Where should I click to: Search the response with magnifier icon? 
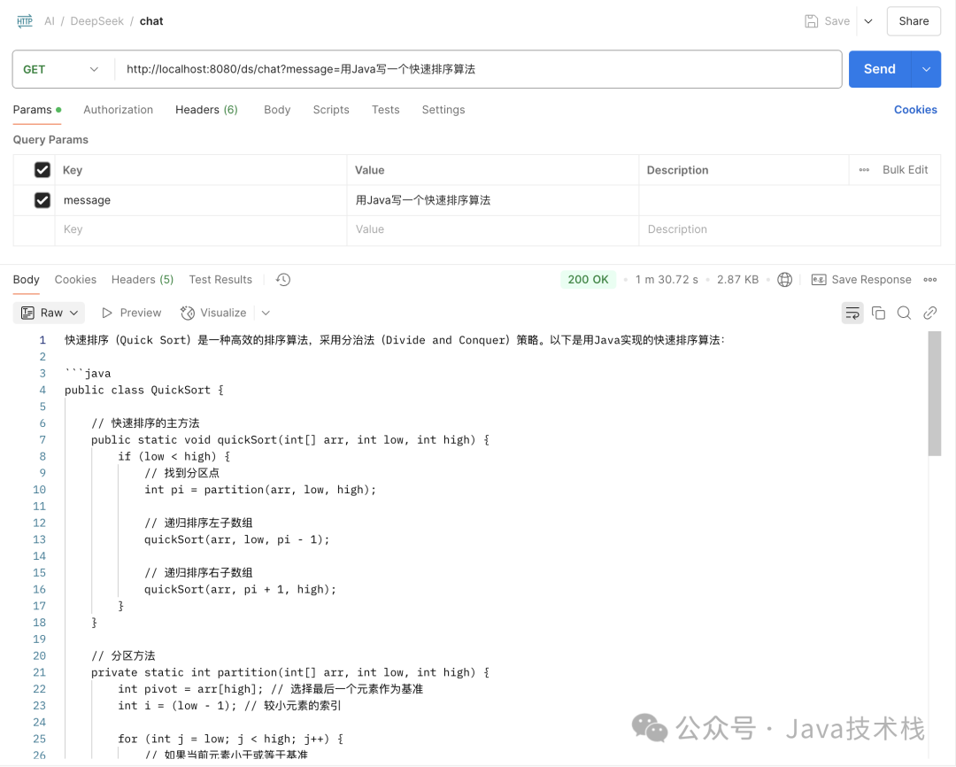click(x=904, y=313)
